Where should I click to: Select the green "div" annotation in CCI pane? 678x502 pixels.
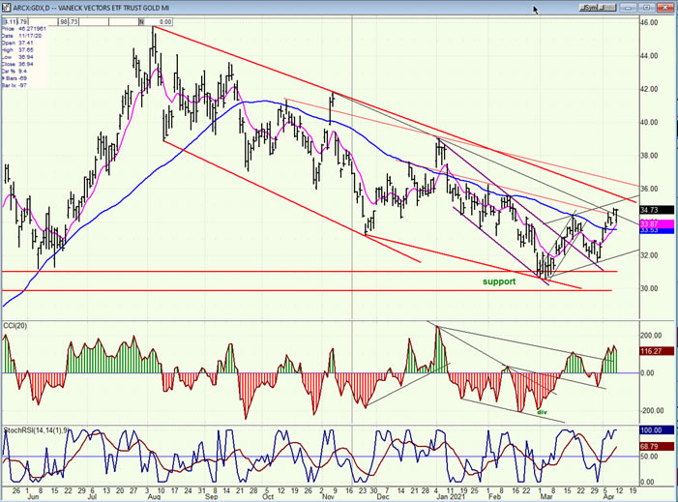tap(543, 413)
